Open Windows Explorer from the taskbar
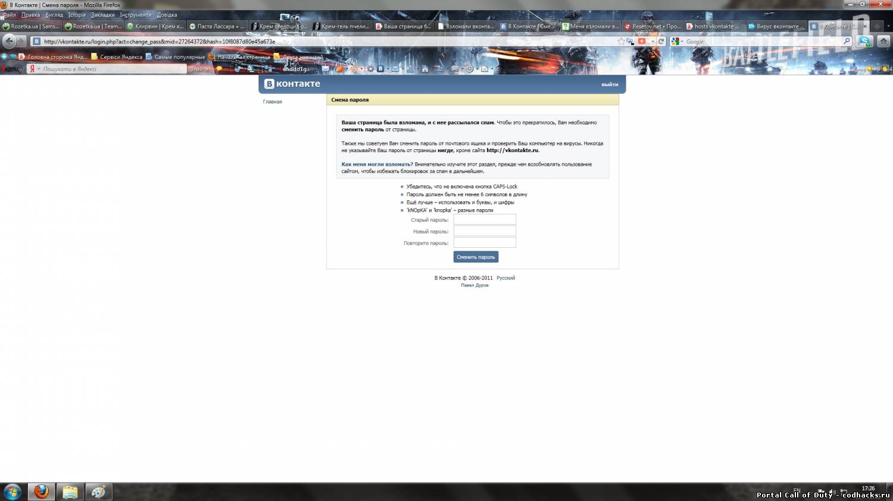Screen dimensions: 893x501 (x=70, y=492)
